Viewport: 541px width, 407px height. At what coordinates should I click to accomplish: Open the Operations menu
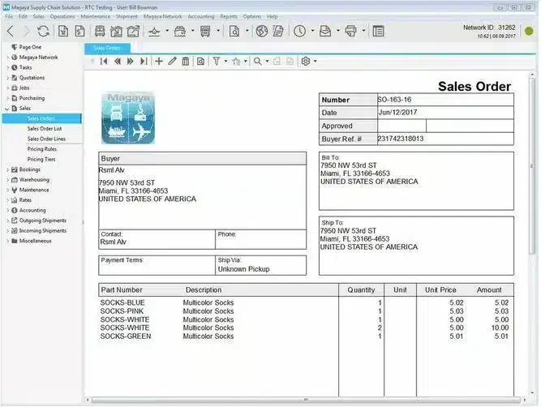click(x=62, y=16)
